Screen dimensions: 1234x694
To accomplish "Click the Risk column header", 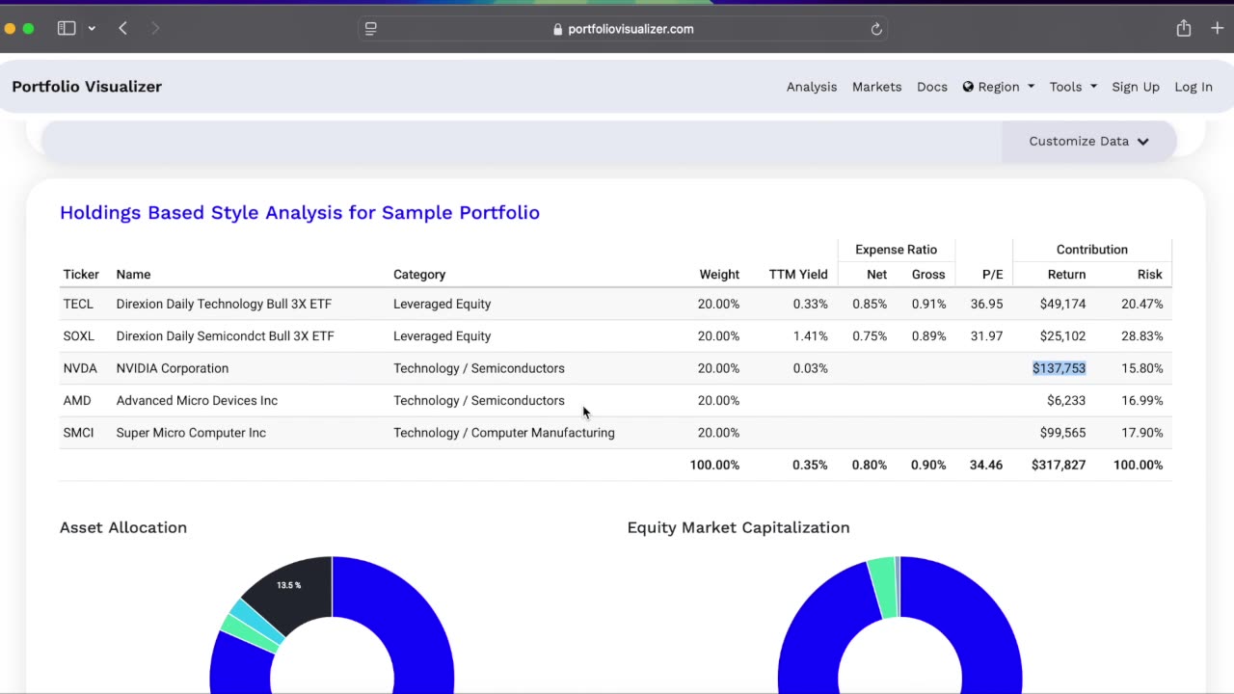I will click(x=1149, y=275).
